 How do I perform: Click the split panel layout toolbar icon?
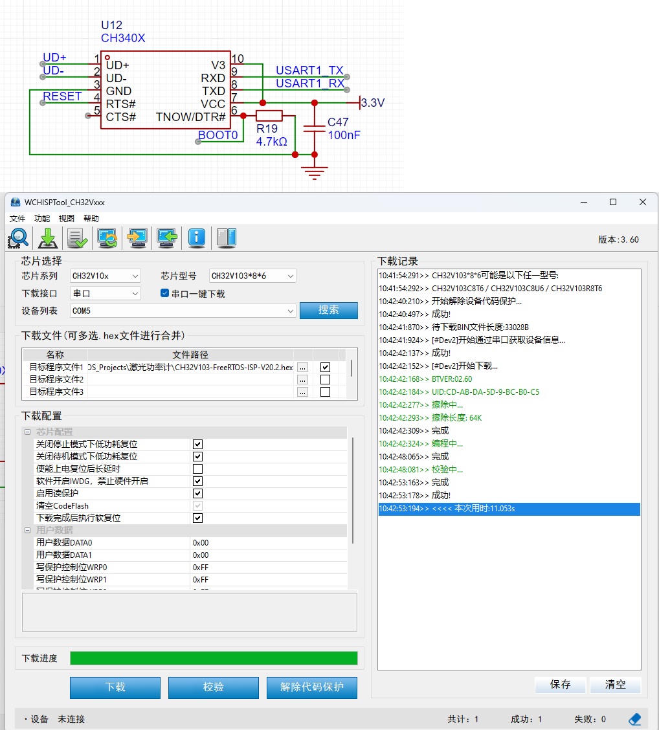(226, 238)
